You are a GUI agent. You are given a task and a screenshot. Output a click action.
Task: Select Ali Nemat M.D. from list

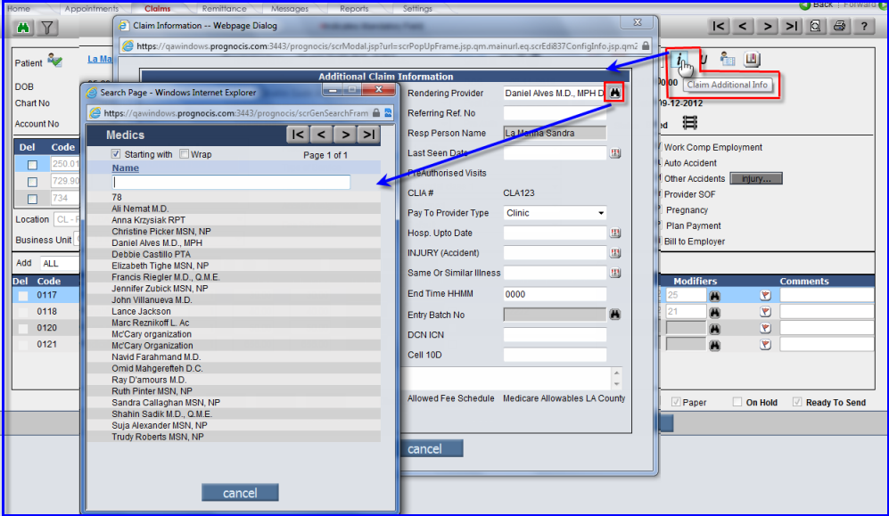pos(140,209)
